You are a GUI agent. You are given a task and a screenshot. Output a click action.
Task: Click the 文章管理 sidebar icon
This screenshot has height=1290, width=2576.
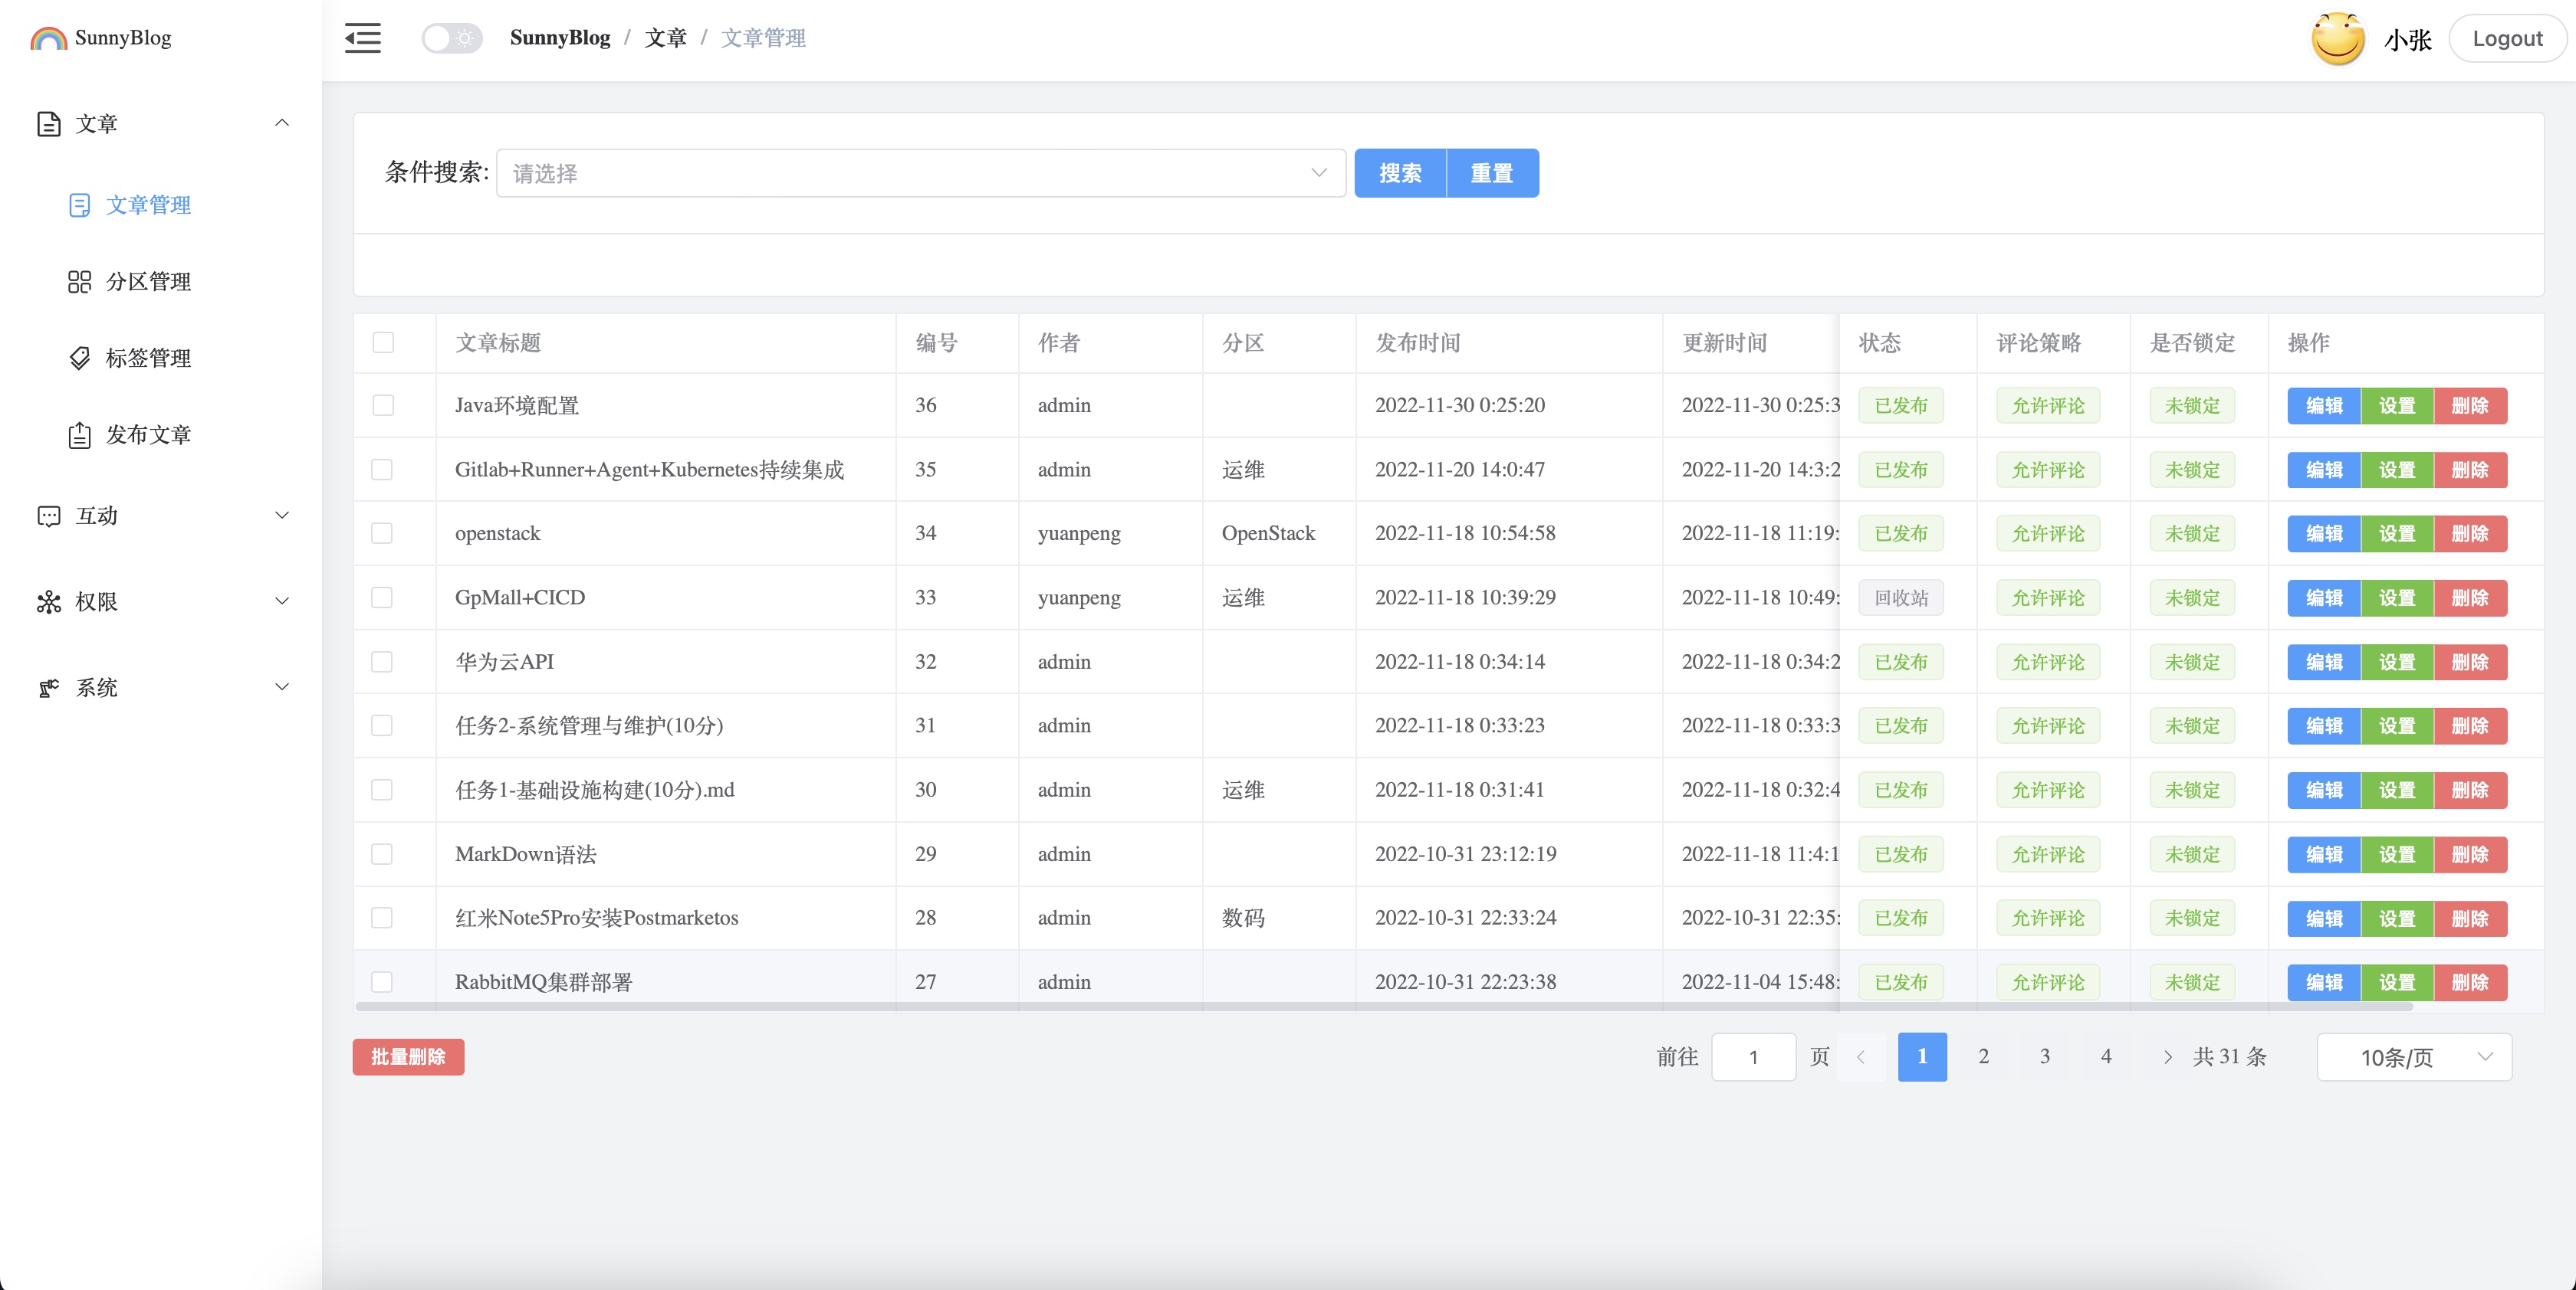click(80, 205)
